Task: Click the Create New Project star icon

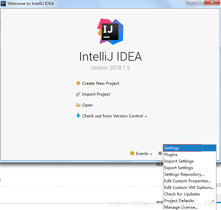Action: click(x=78, y=83)
